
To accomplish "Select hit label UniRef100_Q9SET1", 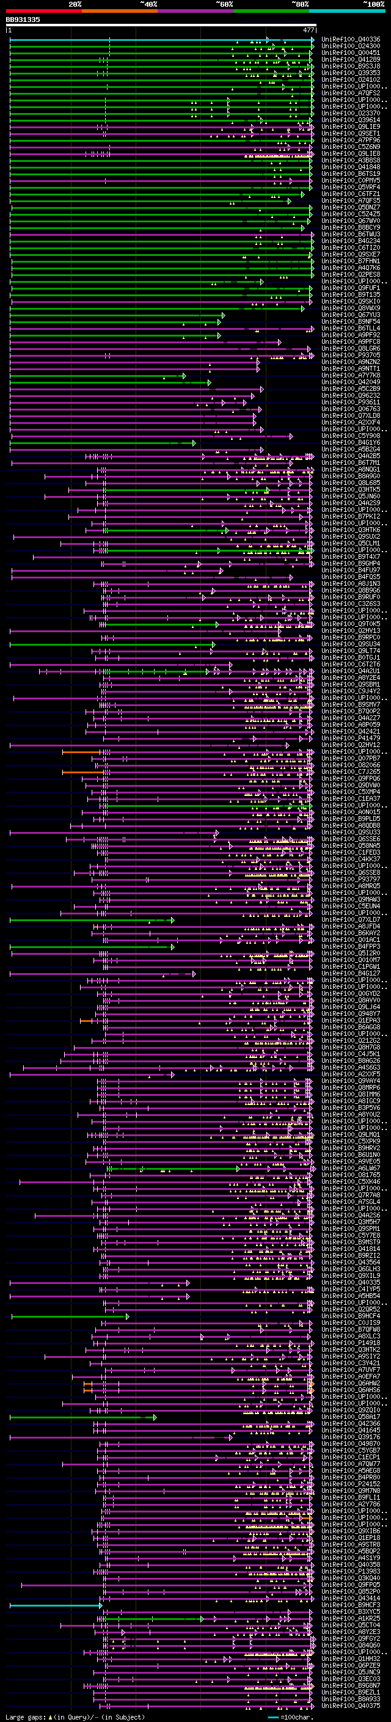I will pyautogui.click(x=351, y=134).
